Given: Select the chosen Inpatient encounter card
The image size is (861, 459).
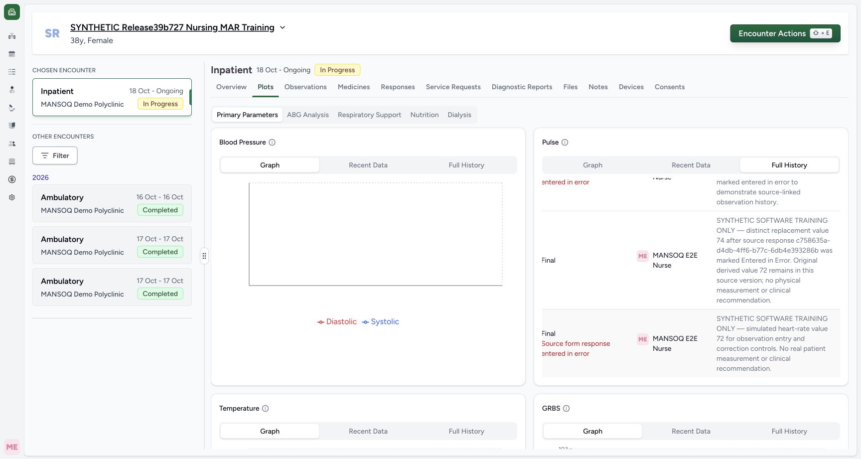Looking at the screenshot, I should pyautogui.click(x=112, y=97).
